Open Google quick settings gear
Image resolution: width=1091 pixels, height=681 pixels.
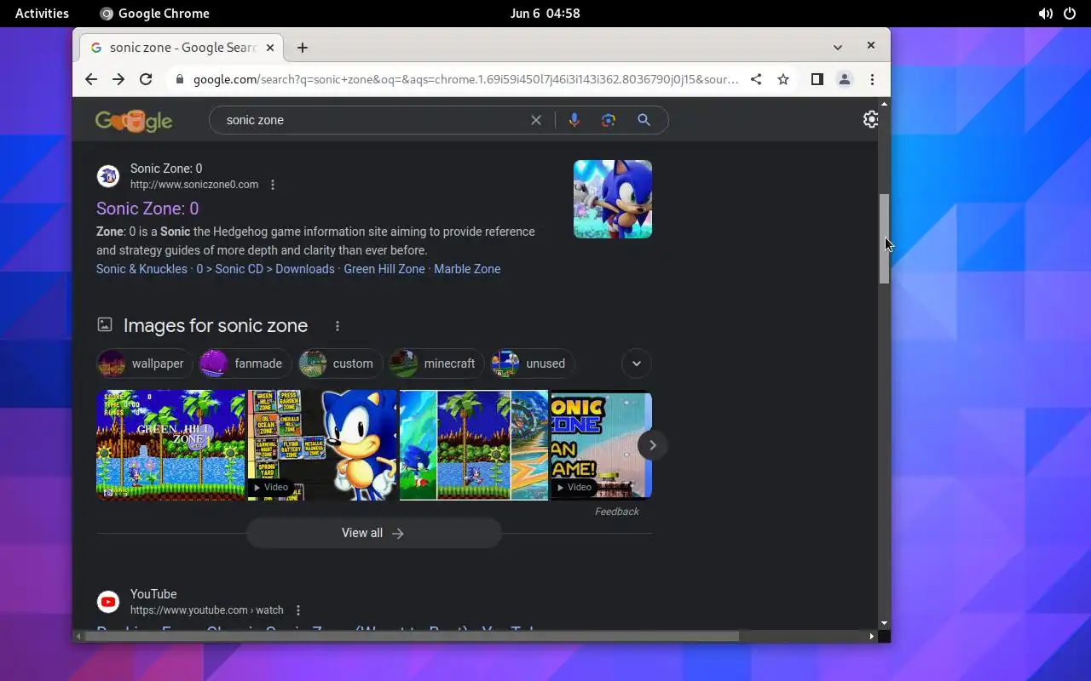[870, 120]
